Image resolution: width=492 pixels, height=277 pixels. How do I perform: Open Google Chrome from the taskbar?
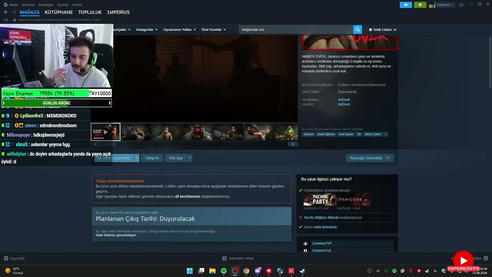pyautogui.click(x=246, y=271)
